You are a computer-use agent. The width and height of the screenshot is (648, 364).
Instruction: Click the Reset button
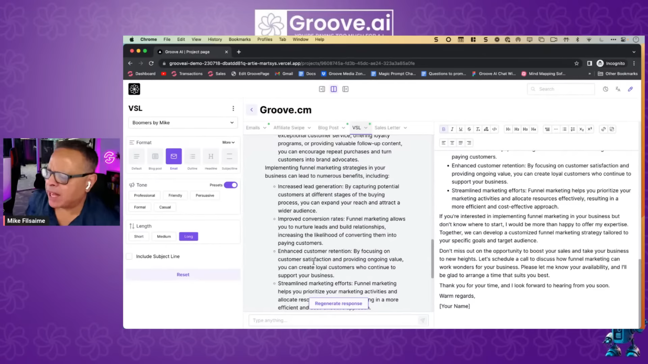pos(183,275)
